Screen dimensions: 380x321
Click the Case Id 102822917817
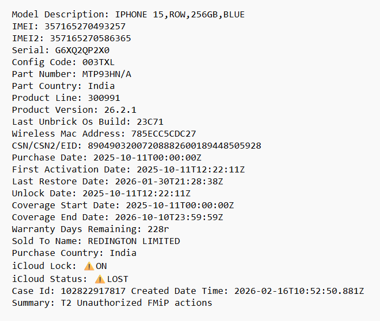93,291
